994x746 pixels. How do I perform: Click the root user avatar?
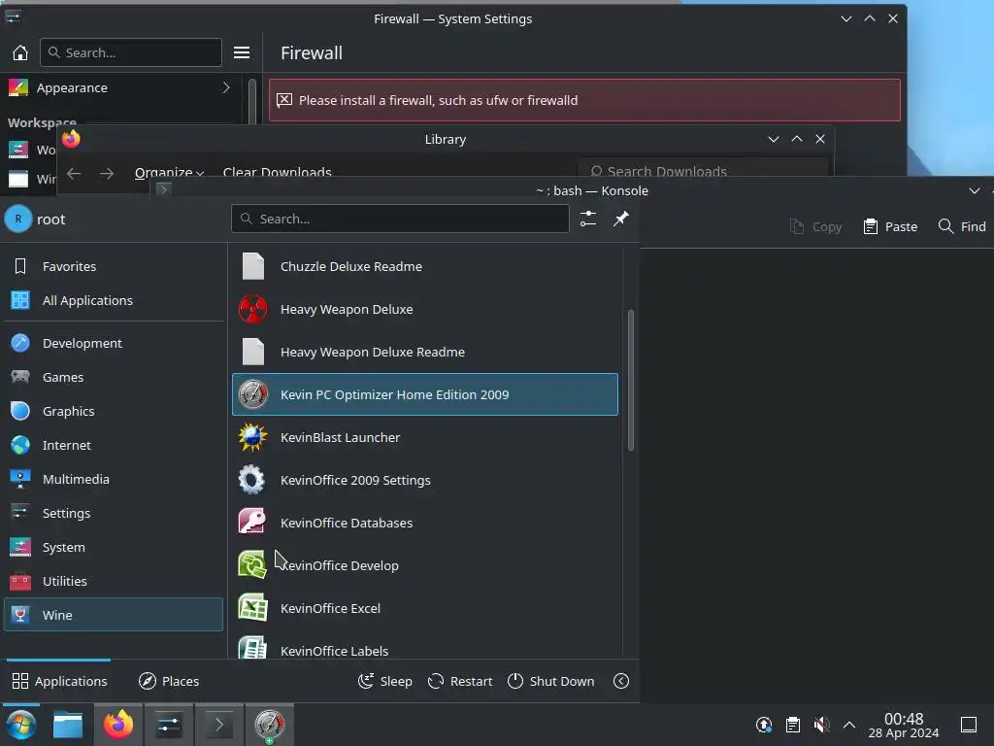point(18,219)
